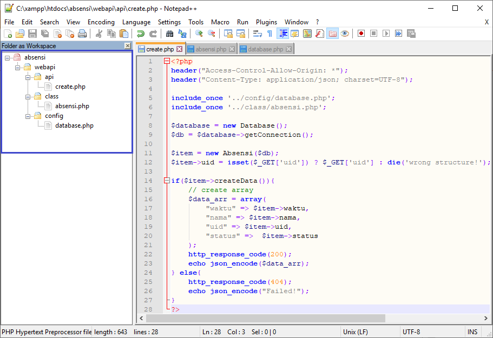The width and height of the screenshot is (493, 338).
Task: Collapse the api folder node
Action: click(x=28, y=77)
